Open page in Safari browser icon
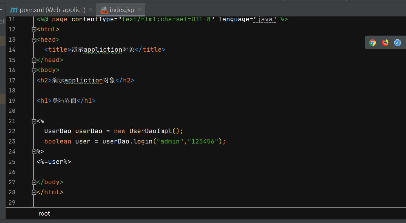Screen dimensions: 406x223 (398, 43)
